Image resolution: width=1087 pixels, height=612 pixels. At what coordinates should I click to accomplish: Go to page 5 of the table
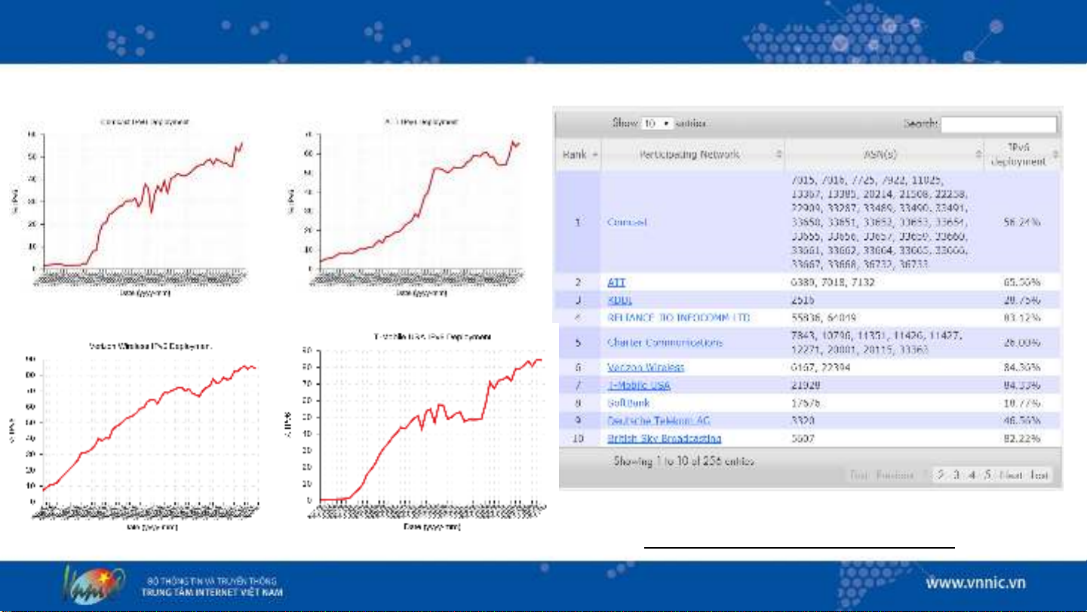[987, 475]
